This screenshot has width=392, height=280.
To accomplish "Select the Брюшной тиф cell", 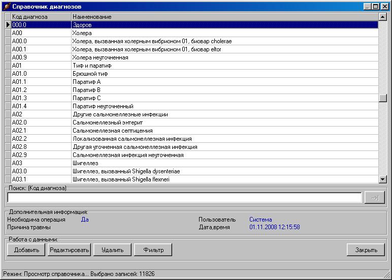I will [x=225, y=74].
